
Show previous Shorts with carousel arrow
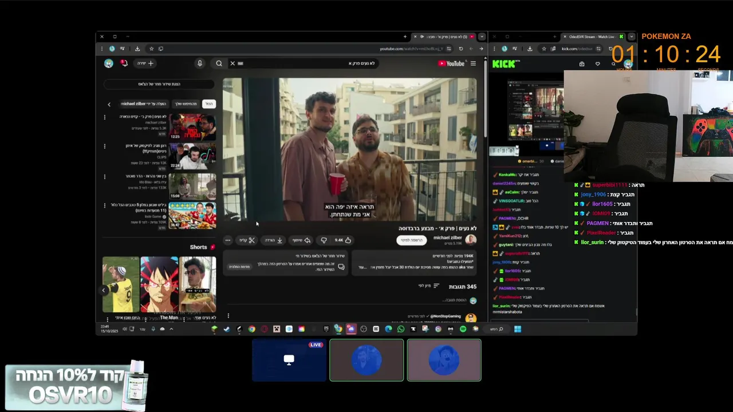coord(104,290)
